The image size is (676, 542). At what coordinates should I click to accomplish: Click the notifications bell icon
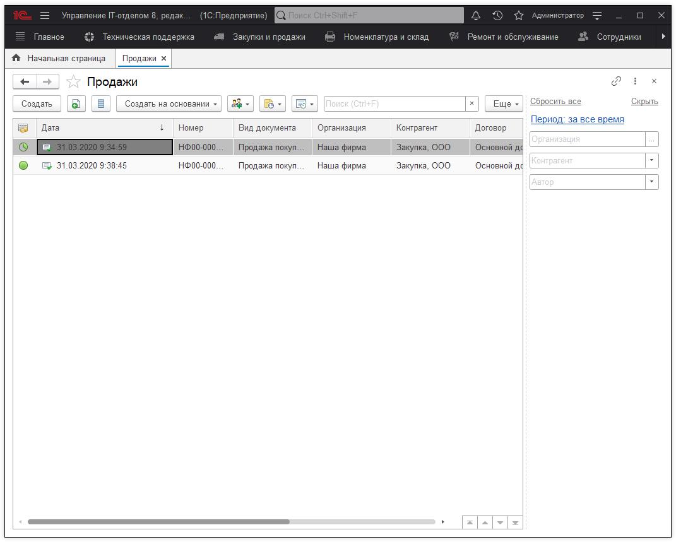pos(476,15)
